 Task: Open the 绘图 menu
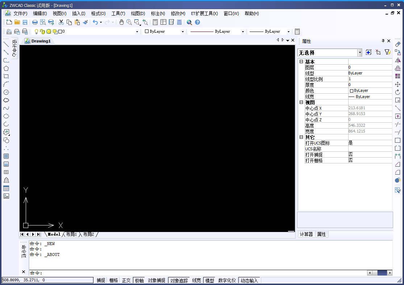point(138,13)
